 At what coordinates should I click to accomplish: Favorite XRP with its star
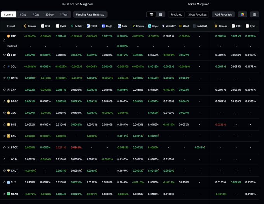point(5,90)
